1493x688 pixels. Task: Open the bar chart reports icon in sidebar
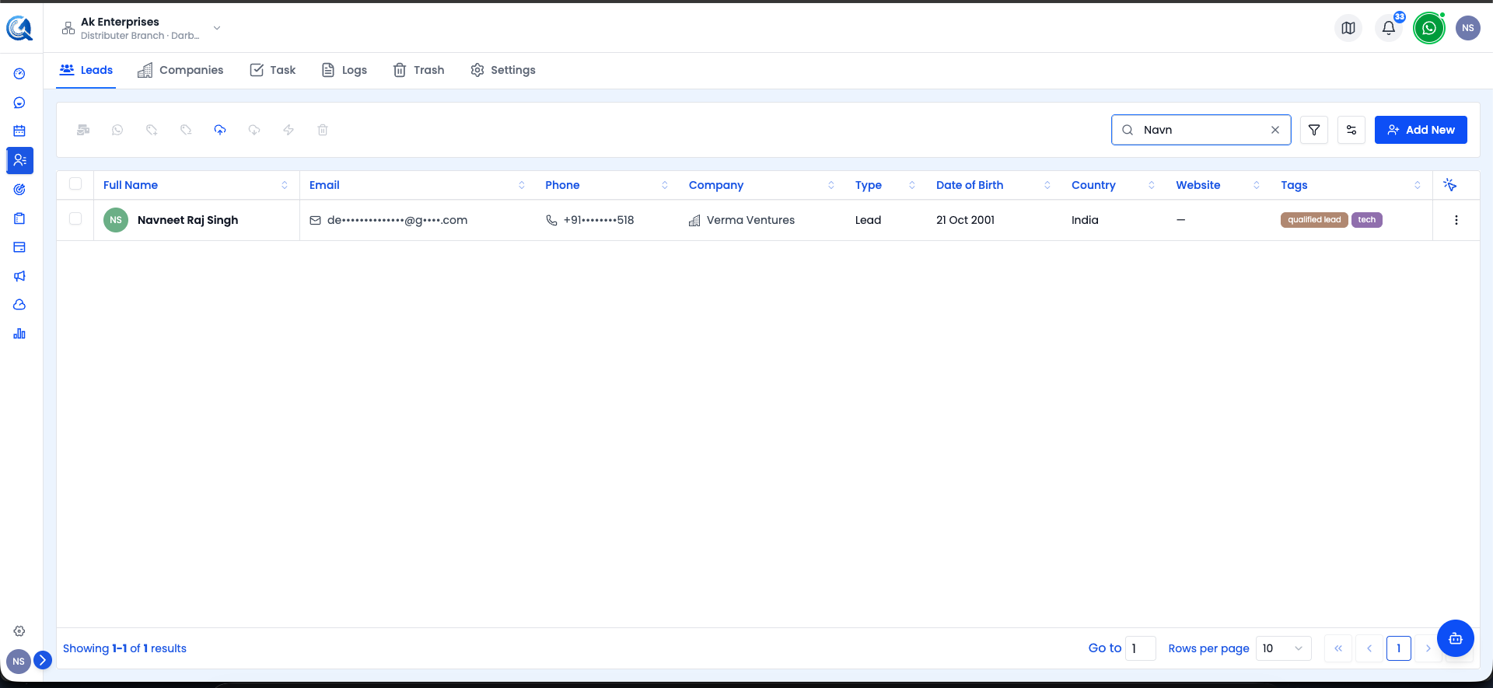click(19, 334)
